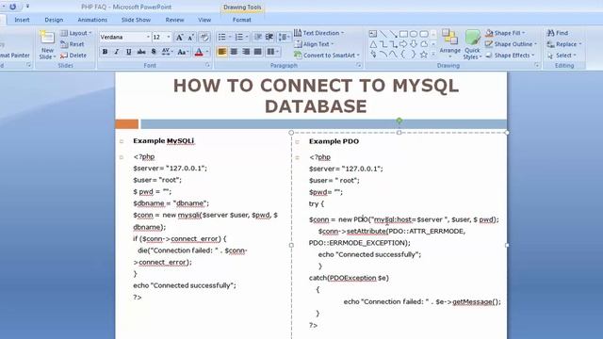Switch to the Review tab
The width and height of the screenshot is (603, 339).
point(174,20)
